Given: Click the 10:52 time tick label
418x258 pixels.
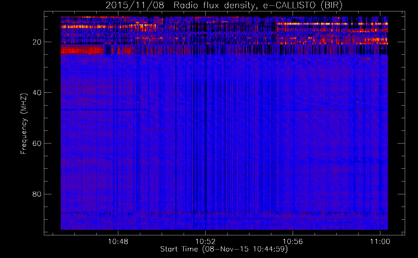Looking at the screenshot, I should [x=205, y=241].
